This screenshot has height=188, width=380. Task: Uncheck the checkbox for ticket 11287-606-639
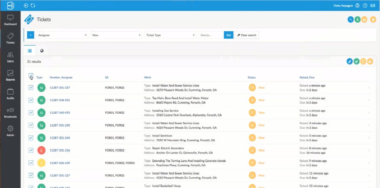[31, 163]
